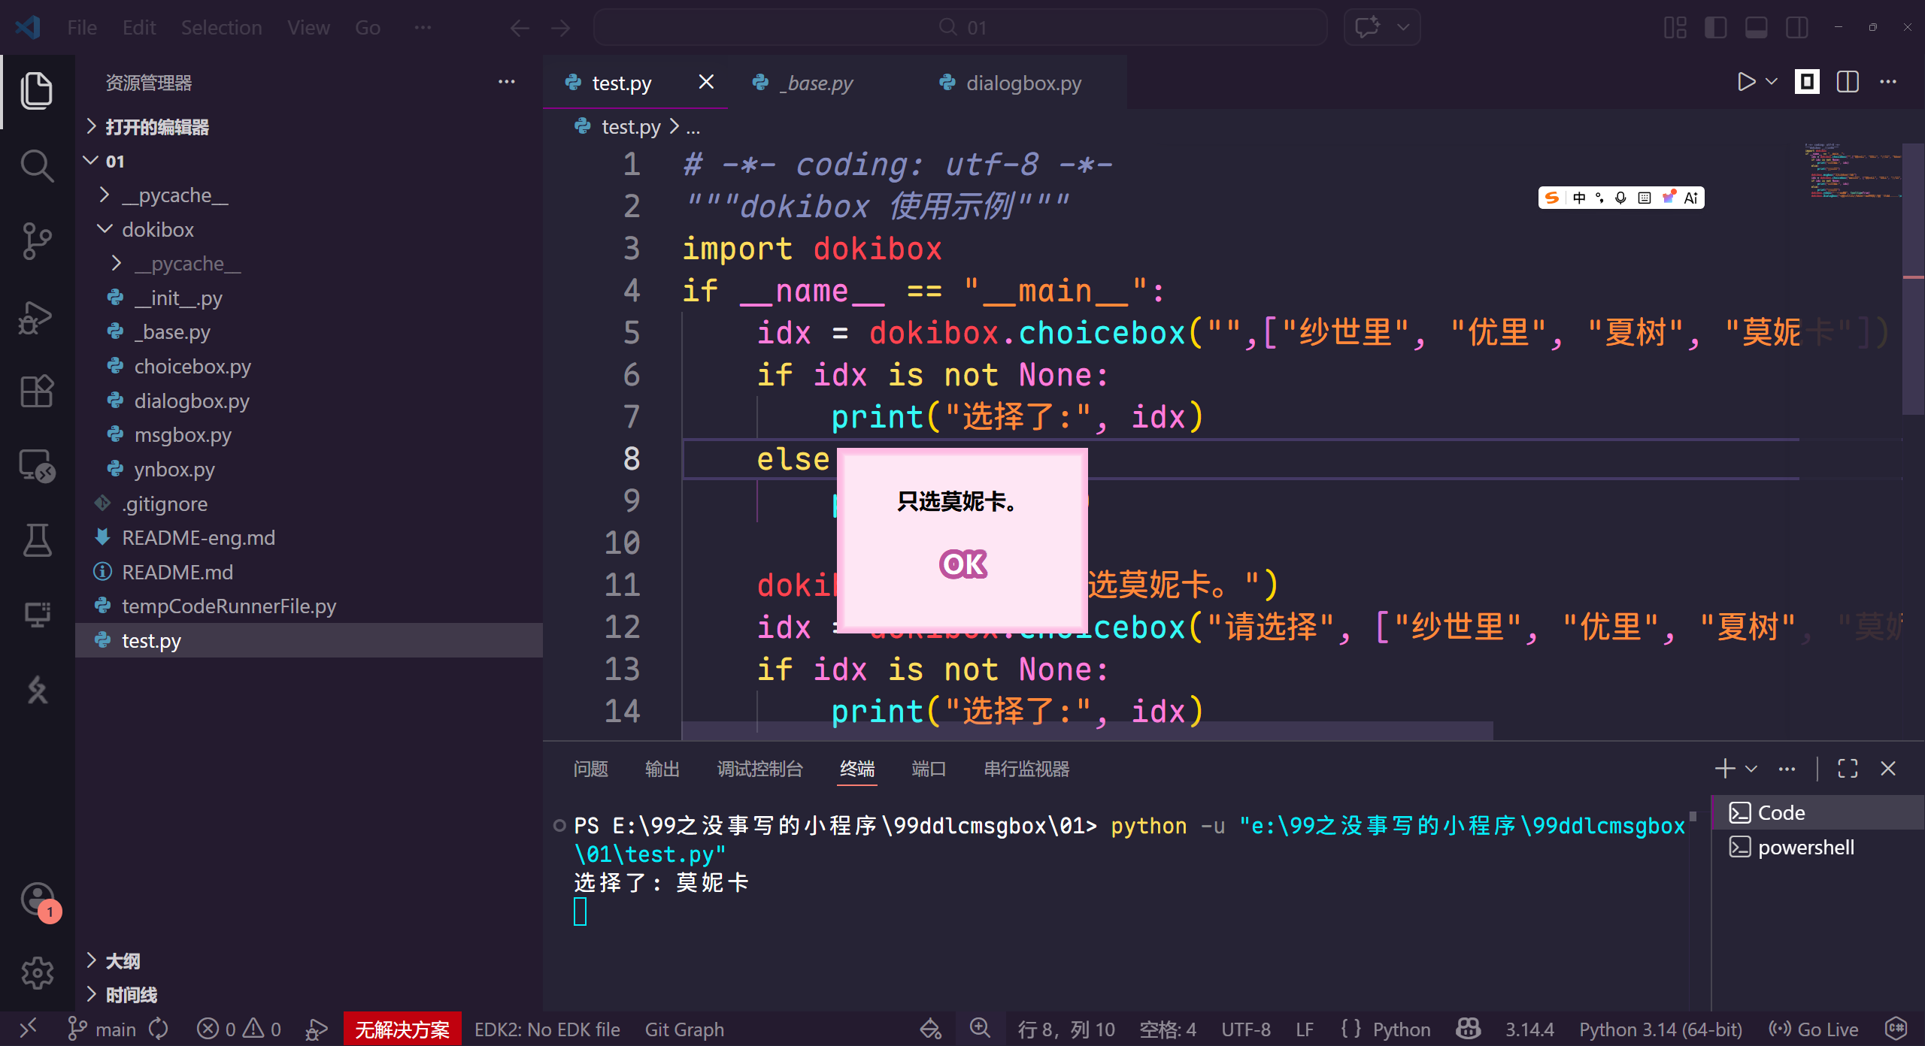Open the Search view in the activity bar

coord(36,166)
